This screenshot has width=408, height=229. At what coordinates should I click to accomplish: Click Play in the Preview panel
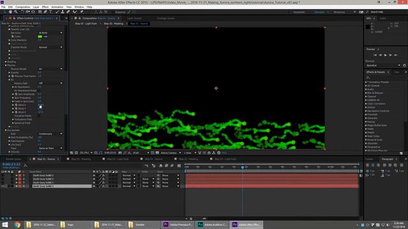[385, 55]
